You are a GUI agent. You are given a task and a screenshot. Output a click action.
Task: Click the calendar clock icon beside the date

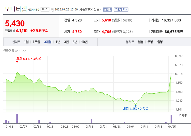point(52,10)
